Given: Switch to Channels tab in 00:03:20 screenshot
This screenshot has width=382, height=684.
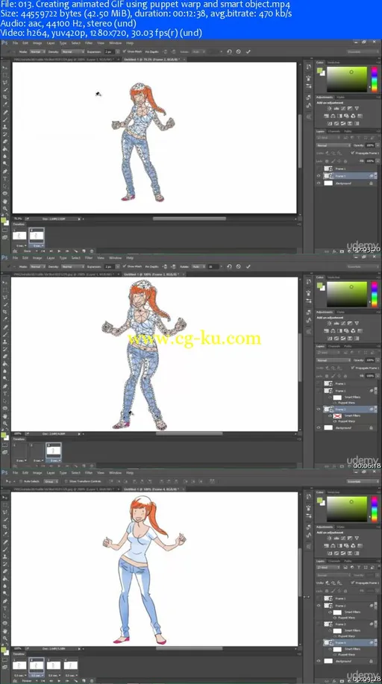Looking at the screenshot, I should click(x=334, y=131).
